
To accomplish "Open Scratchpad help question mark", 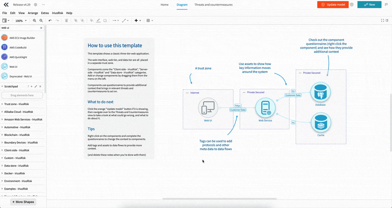I will point(28,87).
